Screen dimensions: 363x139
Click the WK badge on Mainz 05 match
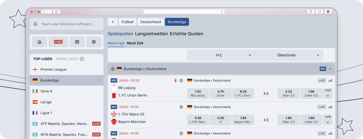pyautogui.click(x=114, y=107)
